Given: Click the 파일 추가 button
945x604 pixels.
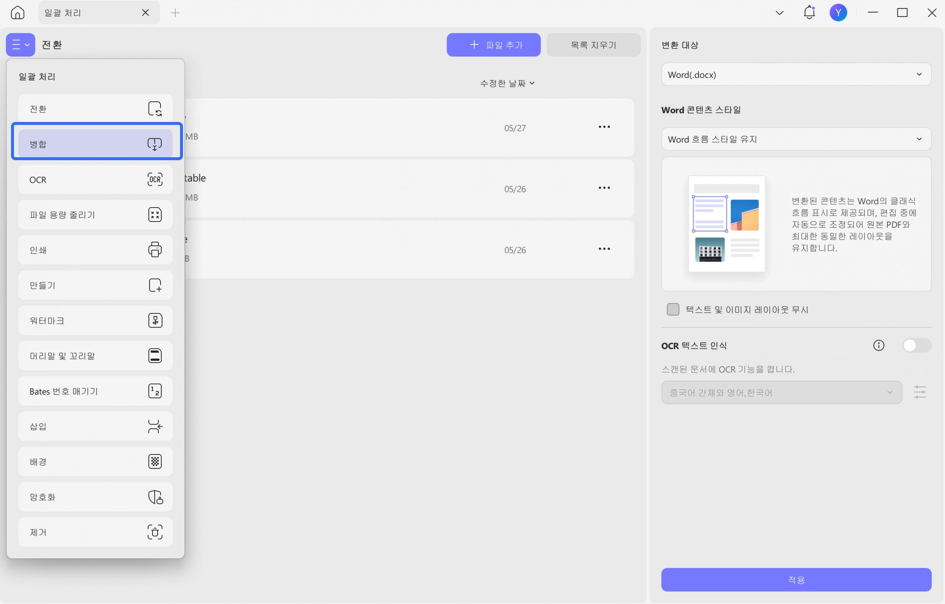Looking at the screenshot, I should click(x=493, y=45).
